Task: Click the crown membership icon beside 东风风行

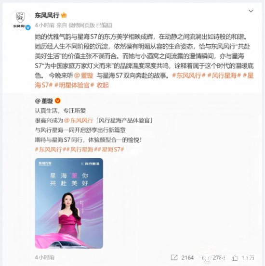Action: tap(64, 15)
